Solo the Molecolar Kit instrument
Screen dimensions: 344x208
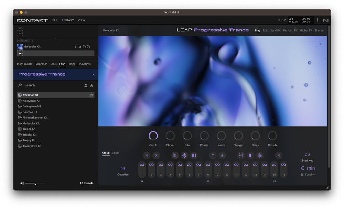point(76,46)
